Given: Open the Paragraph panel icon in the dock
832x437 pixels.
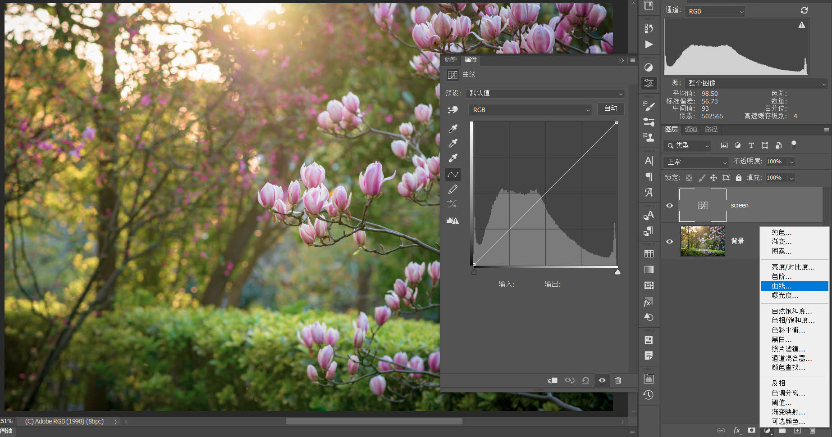Looking at the screenshot, I should (x=649, y=176).
